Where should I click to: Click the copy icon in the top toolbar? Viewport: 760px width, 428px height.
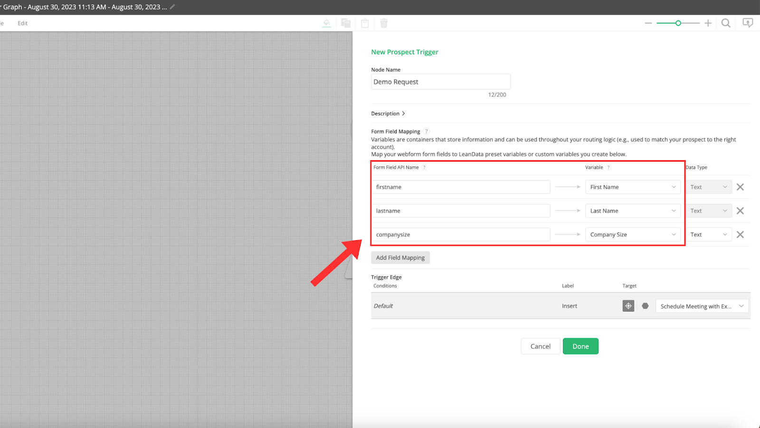click(346, 23)
